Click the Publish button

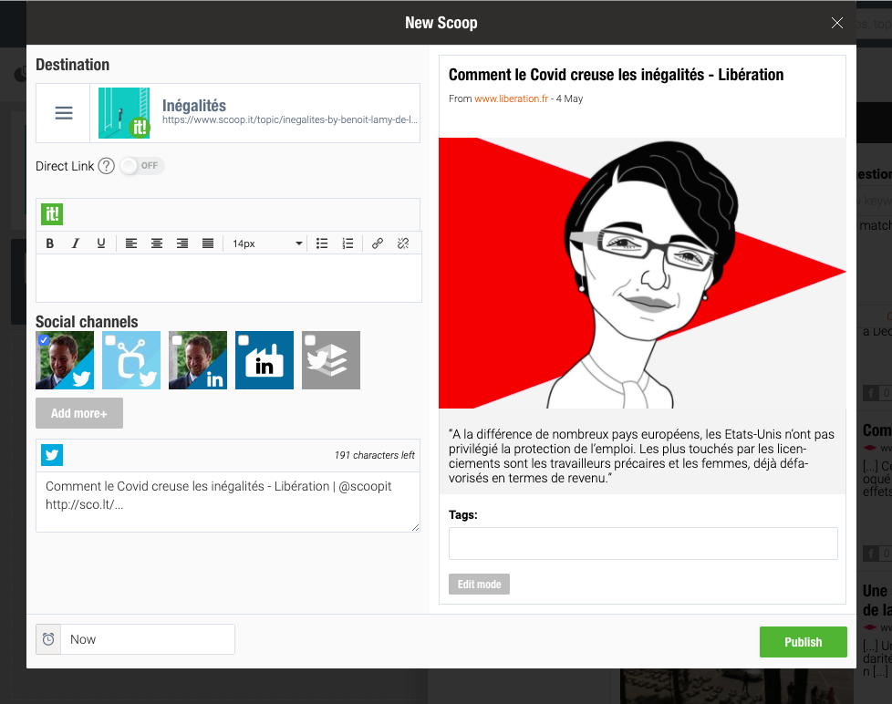pos(804,642)
